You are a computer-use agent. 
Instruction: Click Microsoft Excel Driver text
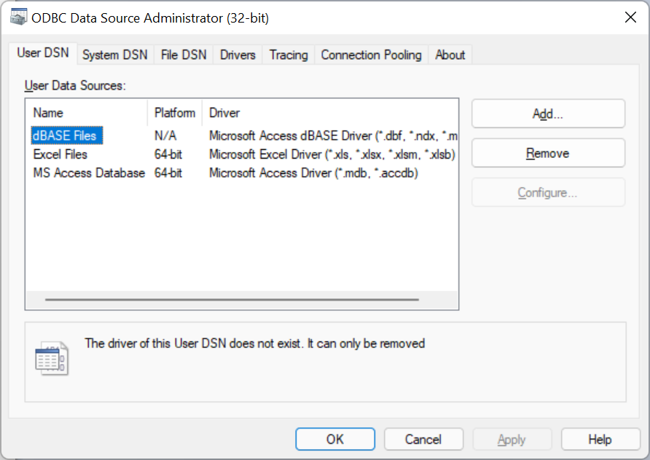(332, 154)
